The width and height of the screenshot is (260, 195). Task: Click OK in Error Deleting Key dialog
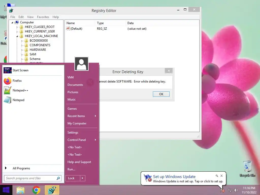161,94
